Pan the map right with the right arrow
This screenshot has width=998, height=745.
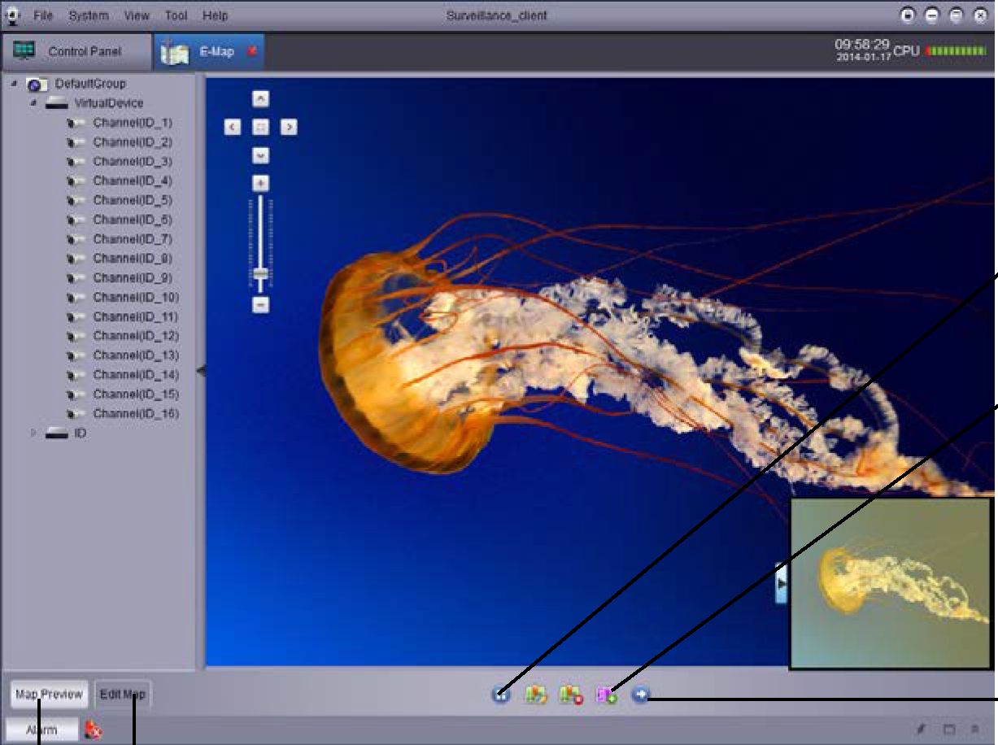coord(289,128)
